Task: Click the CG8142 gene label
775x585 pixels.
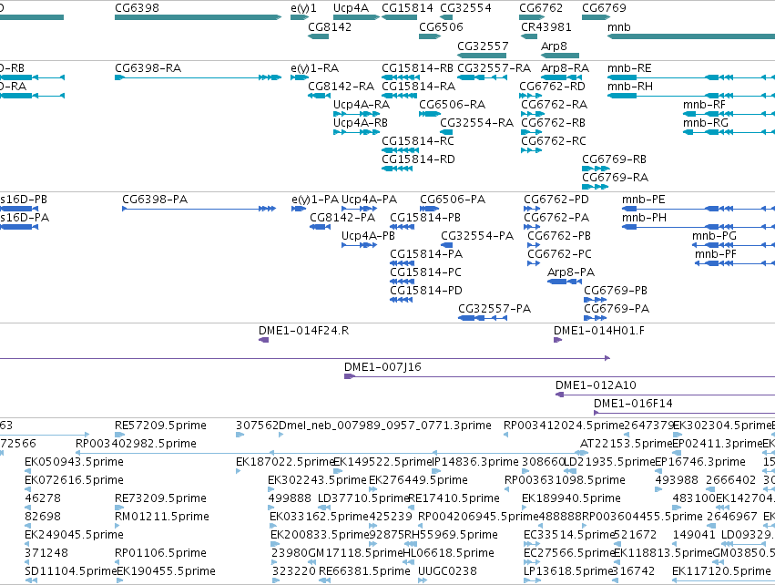Action: coord(330,27)
